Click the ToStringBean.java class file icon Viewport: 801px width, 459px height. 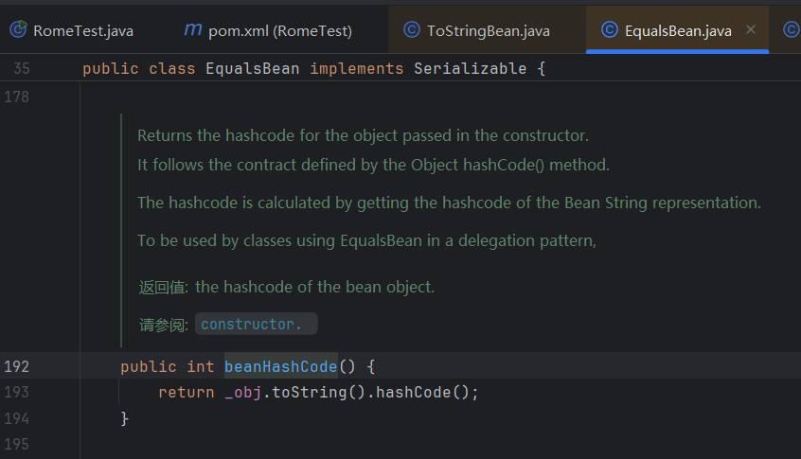(x=411, y=30)
